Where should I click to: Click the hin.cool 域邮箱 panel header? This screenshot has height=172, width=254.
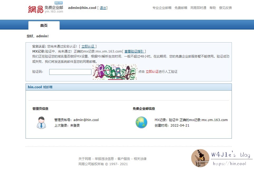[x=129, y=87]
